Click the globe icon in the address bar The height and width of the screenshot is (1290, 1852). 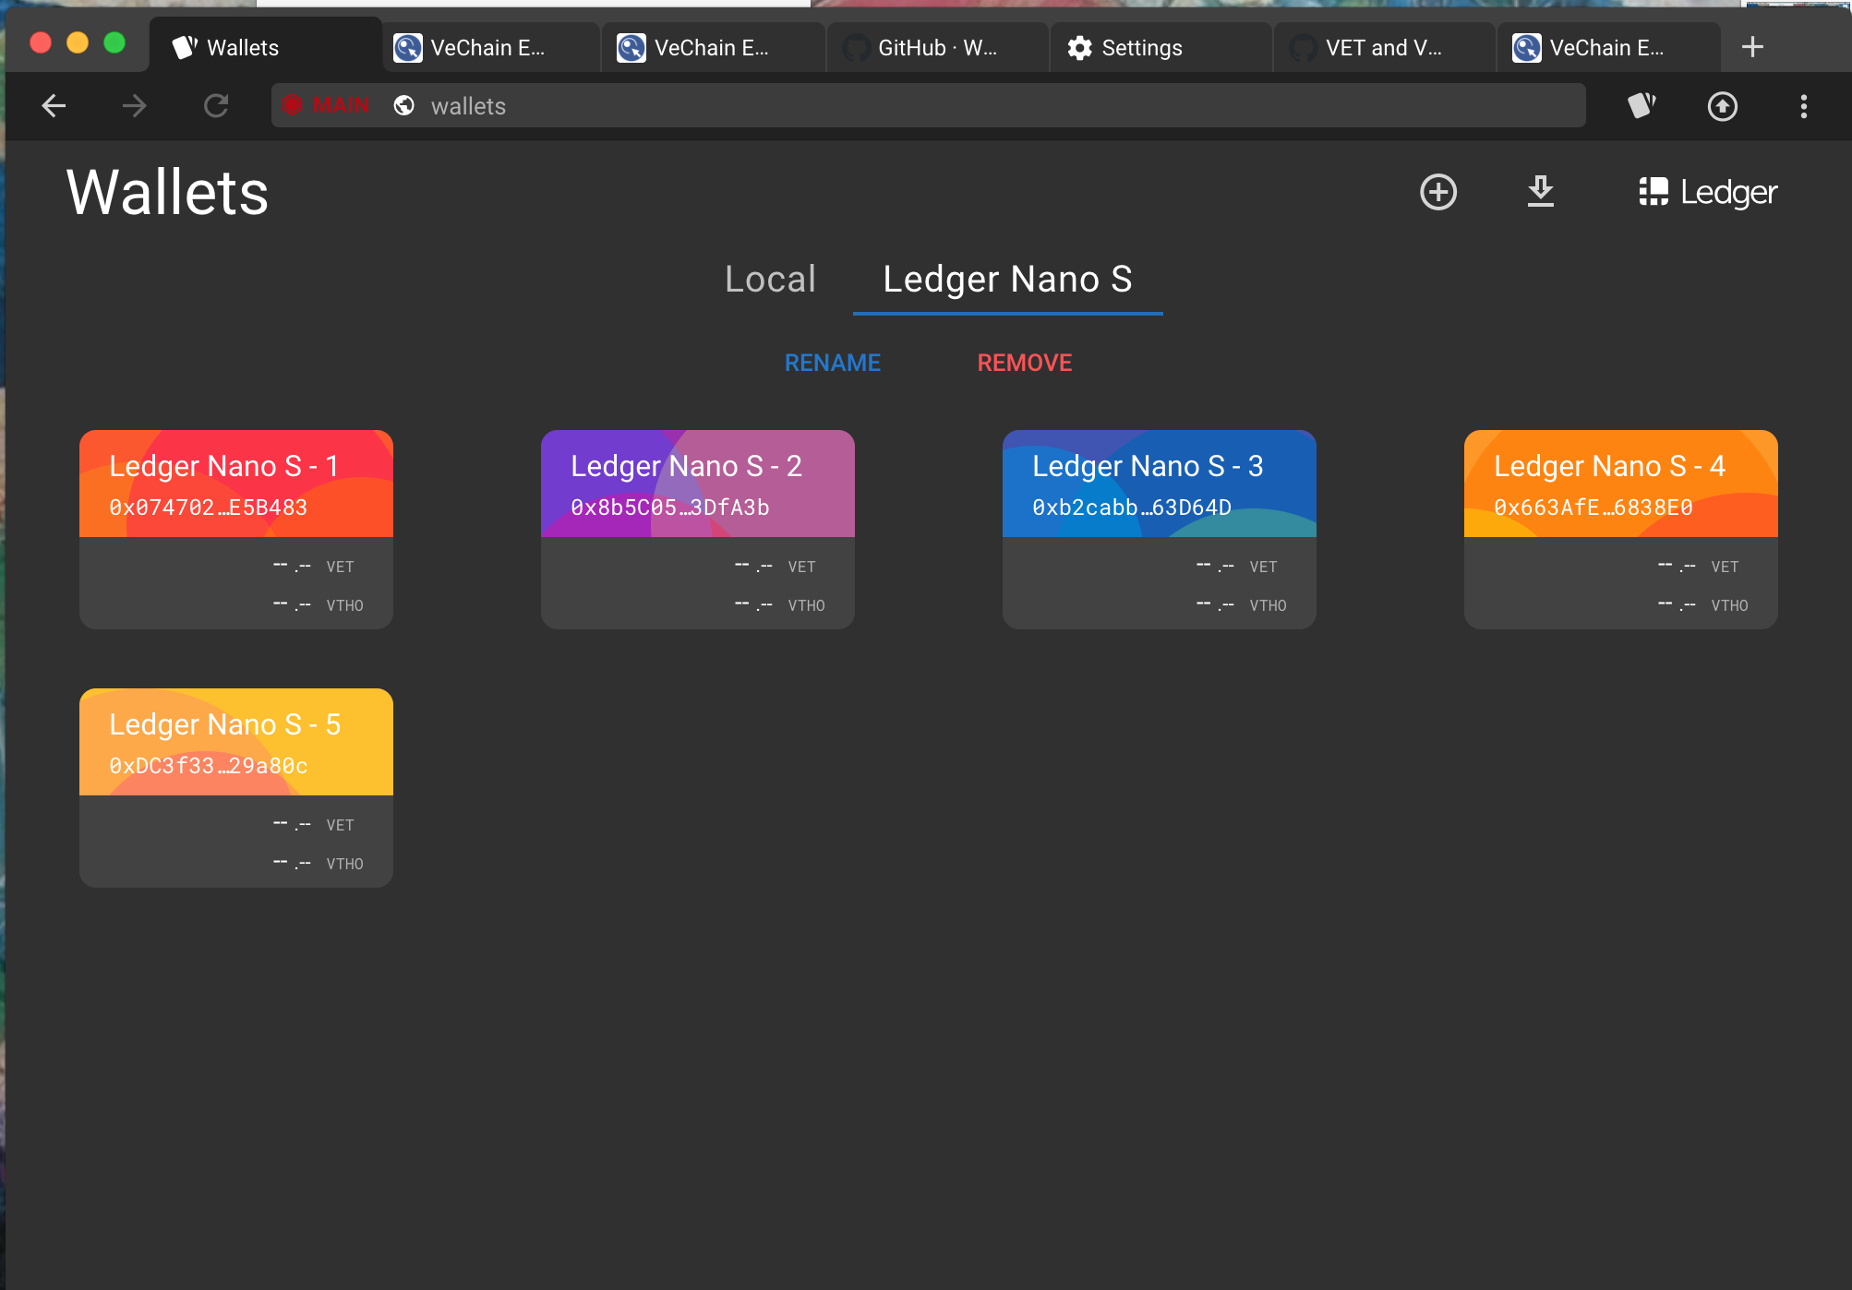click(x=403, y=105)
